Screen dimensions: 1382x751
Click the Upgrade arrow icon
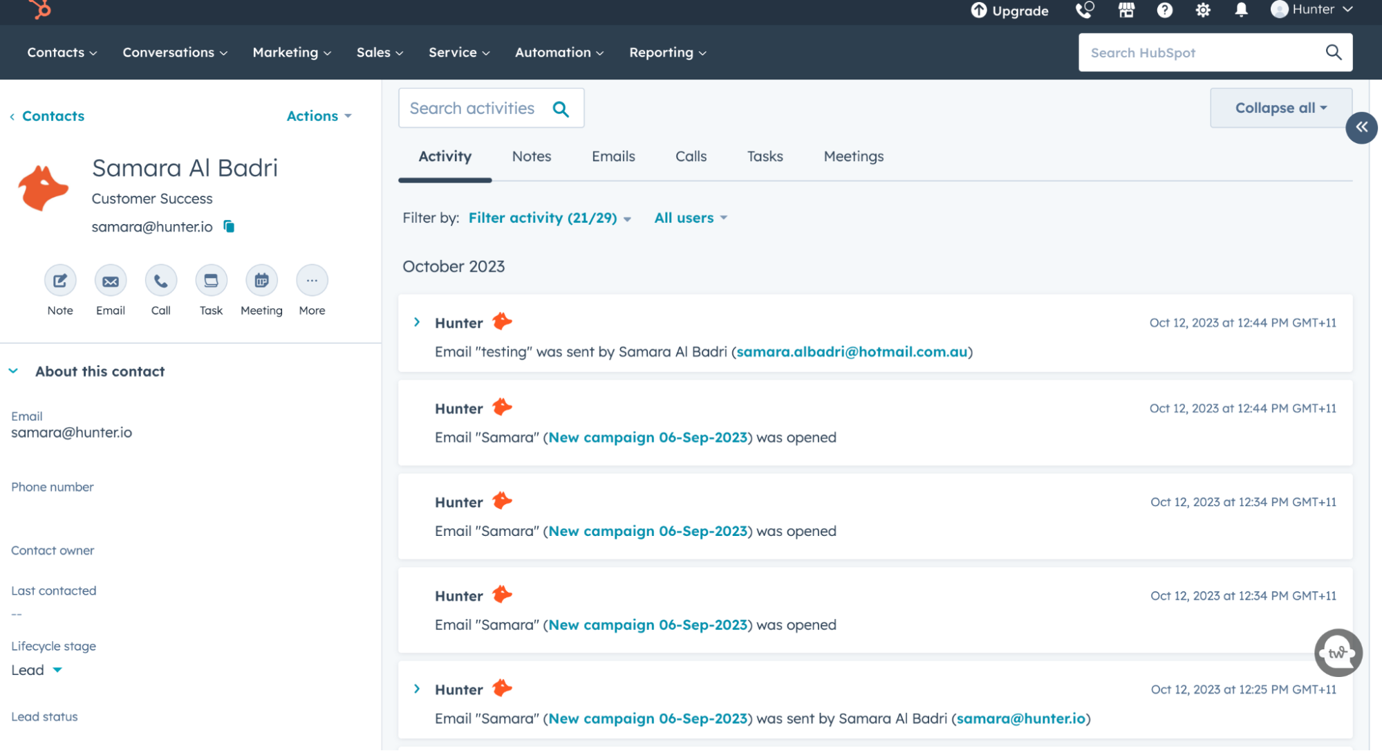[978, 10]
